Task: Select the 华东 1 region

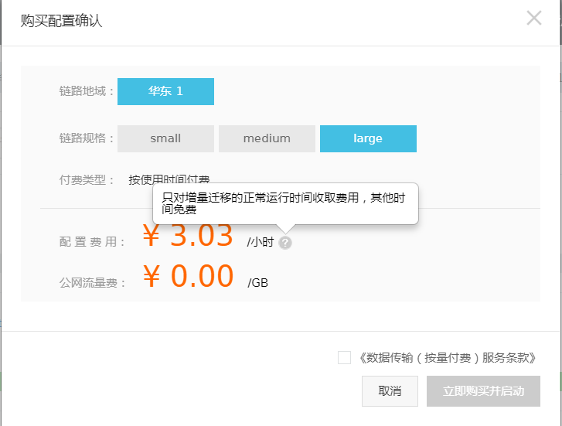Action: pos(165,91)
